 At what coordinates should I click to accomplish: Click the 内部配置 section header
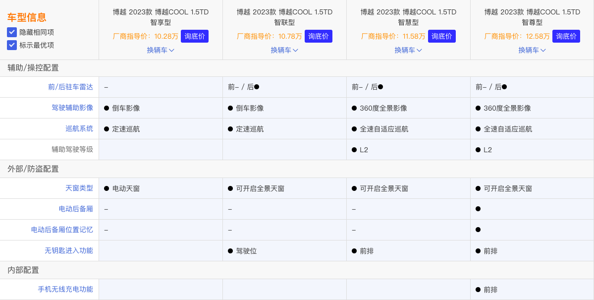(x=23, y=270)
